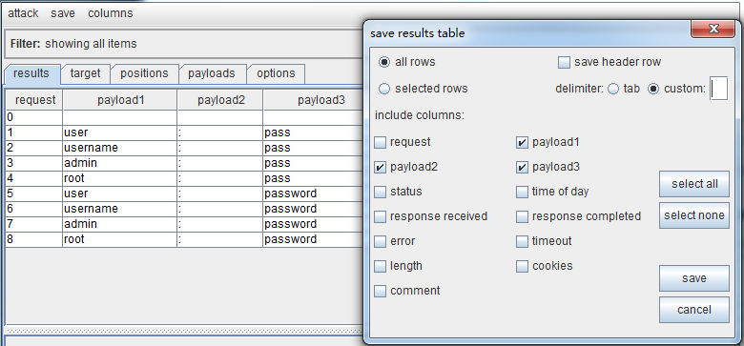
Task: Click username cell in row 6
Action: (x=119, y=209)
